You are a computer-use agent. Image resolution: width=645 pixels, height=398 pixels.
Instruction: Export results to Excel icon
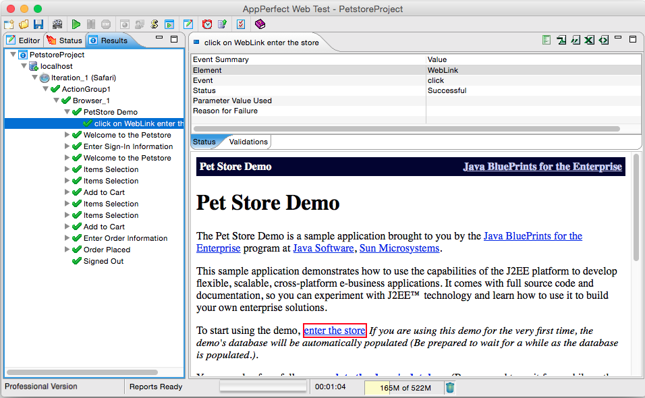tap(590, 40)
